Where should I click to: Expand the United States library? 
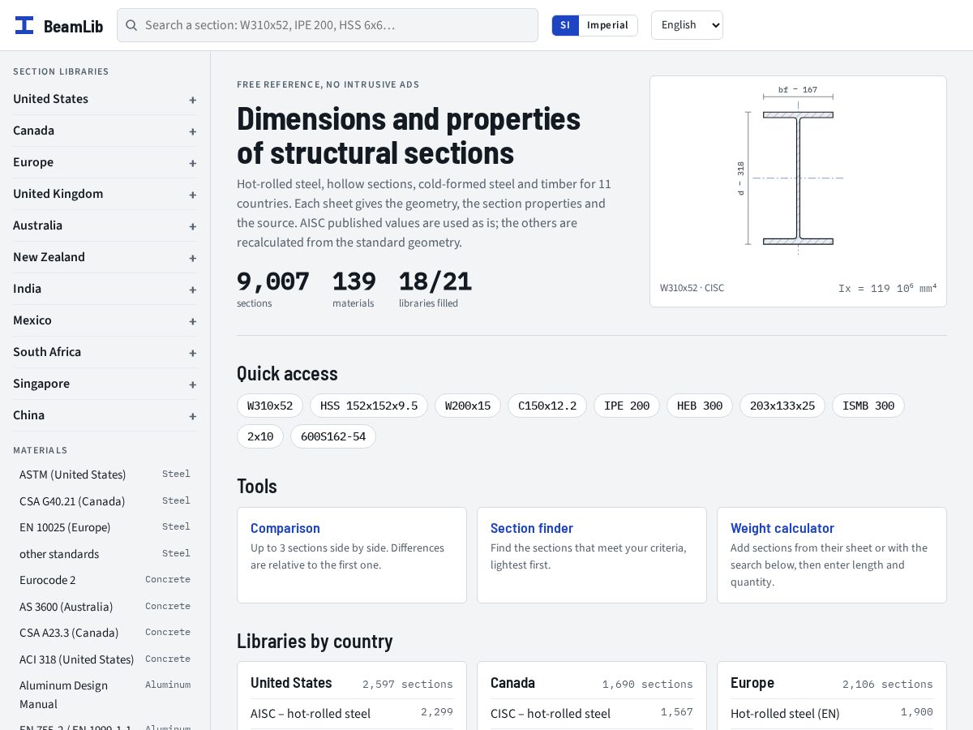(105, 99)
